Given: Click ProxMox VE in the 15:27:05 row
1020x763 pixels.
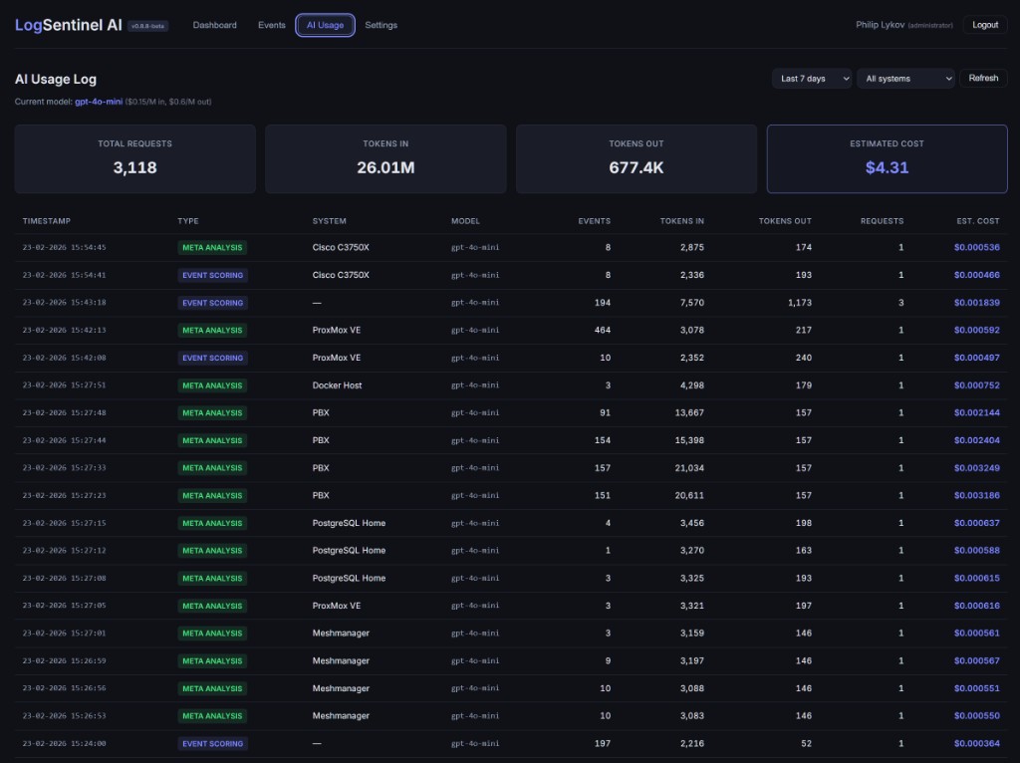Looking at the screenshot, I should coord(337,606).
